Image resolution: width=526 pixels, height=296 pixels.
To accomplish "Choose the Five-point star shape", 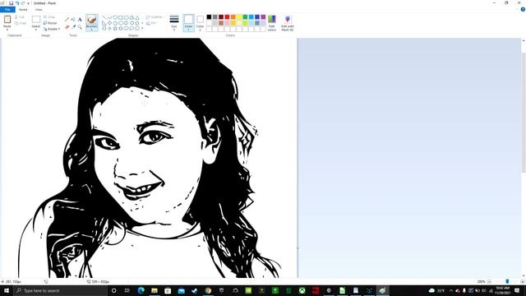I will point(115,29).
